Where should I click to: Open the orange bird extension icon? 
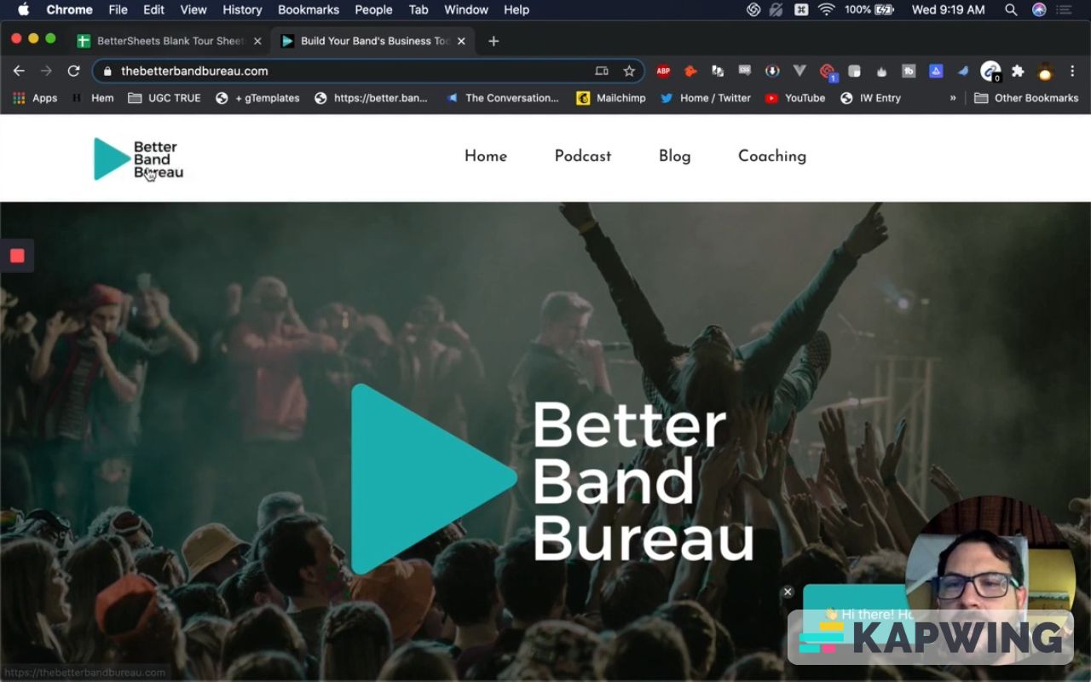(690, 72)
